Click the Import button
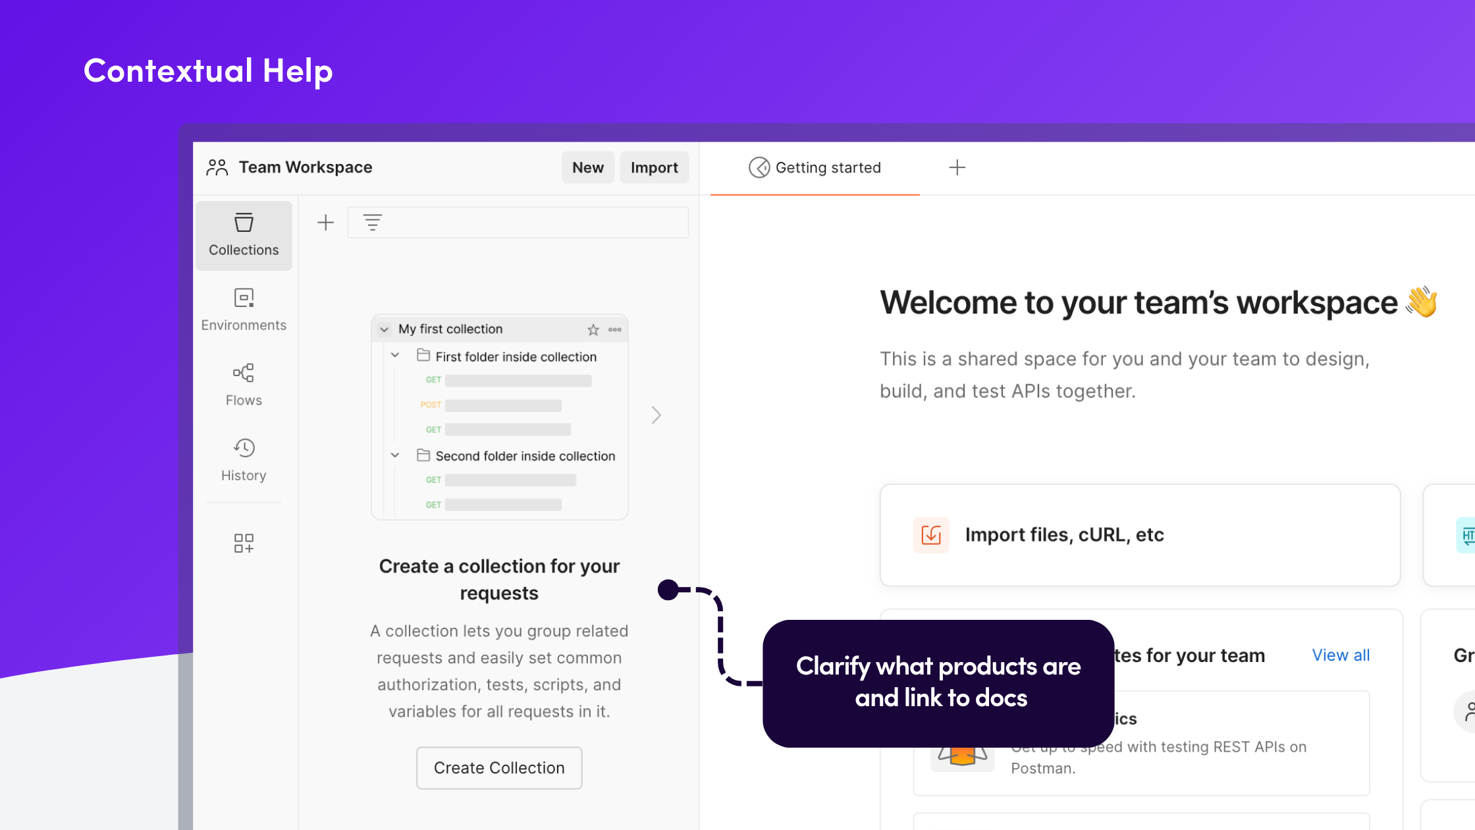Screen dimensions: 1475x830 [654, 168]
